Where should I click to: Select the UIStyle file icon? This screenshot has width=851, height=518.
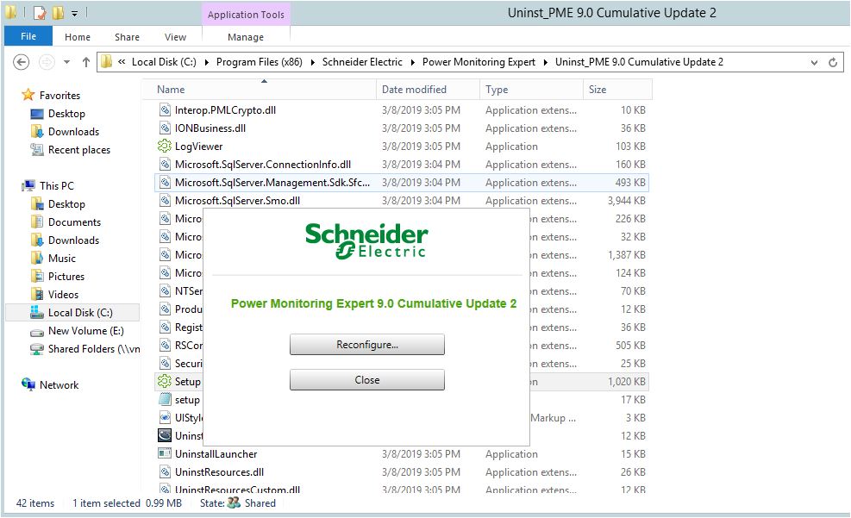[x=165, y=418]
